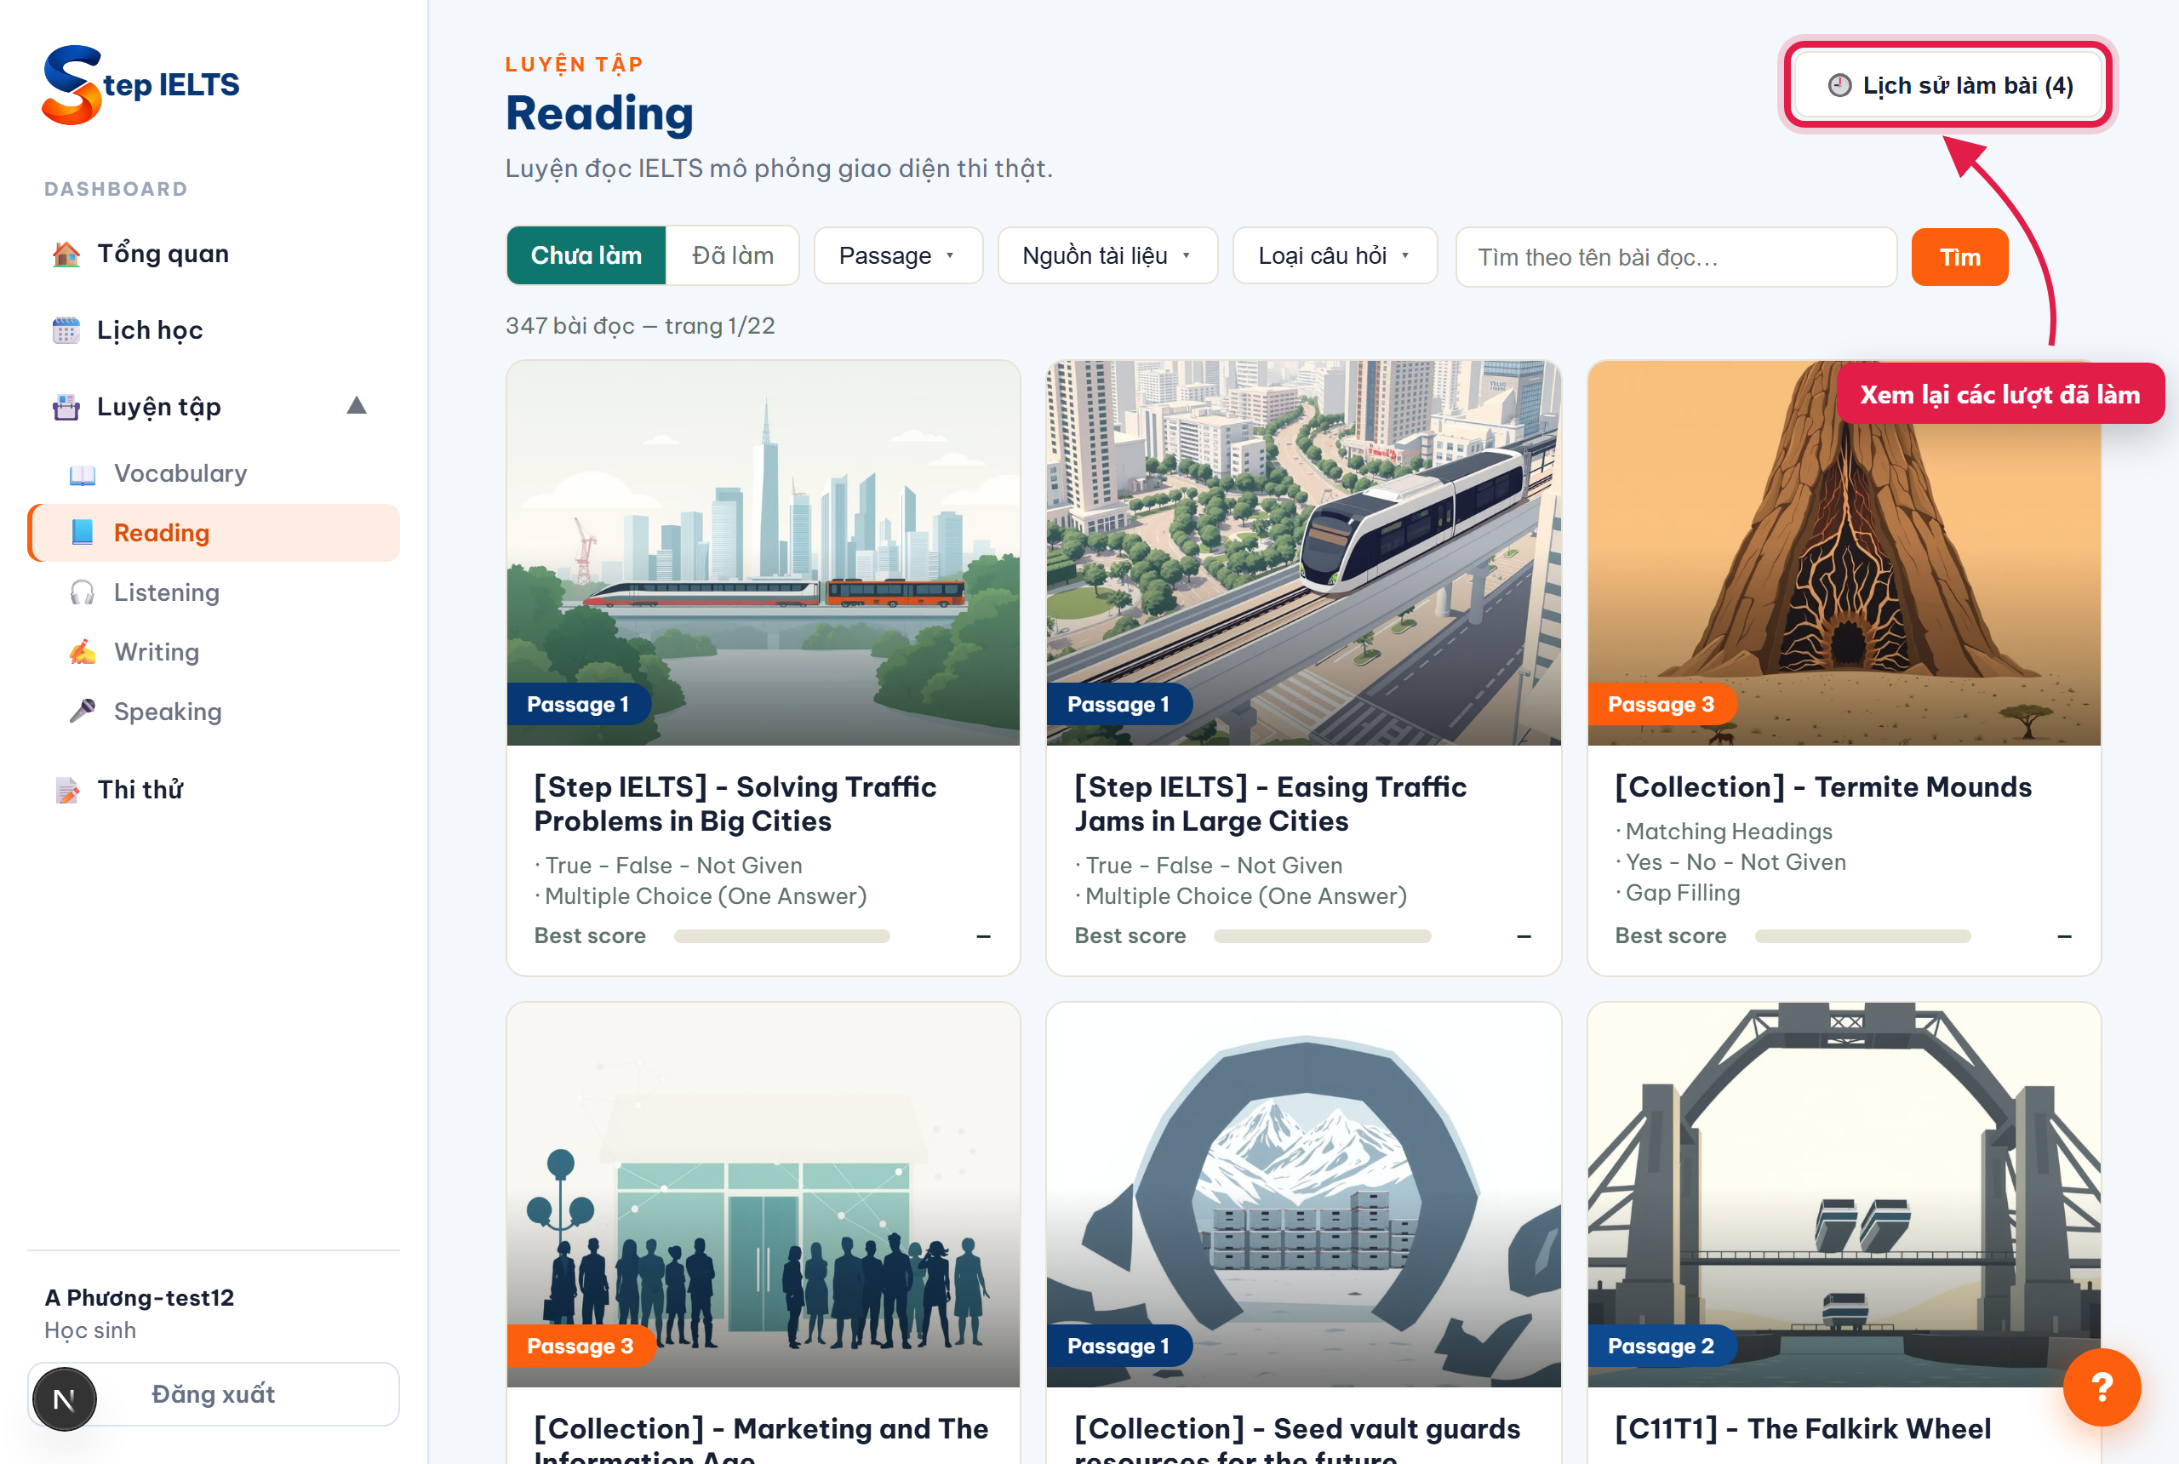Screen dimensions: 2179x1464
Task: Open the Loại câu hỏi dropdown
Action: (1334, 256)
